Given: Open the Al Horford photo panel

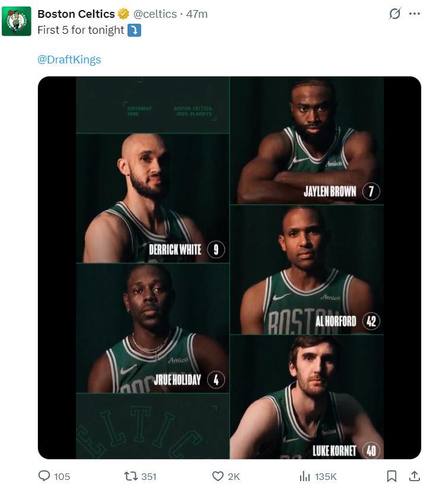Looking at the screenshot, I should (x=307, y=270).
